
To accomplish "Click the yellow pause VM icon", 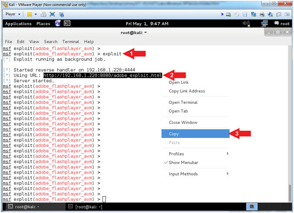I will [x=30, y=14].
